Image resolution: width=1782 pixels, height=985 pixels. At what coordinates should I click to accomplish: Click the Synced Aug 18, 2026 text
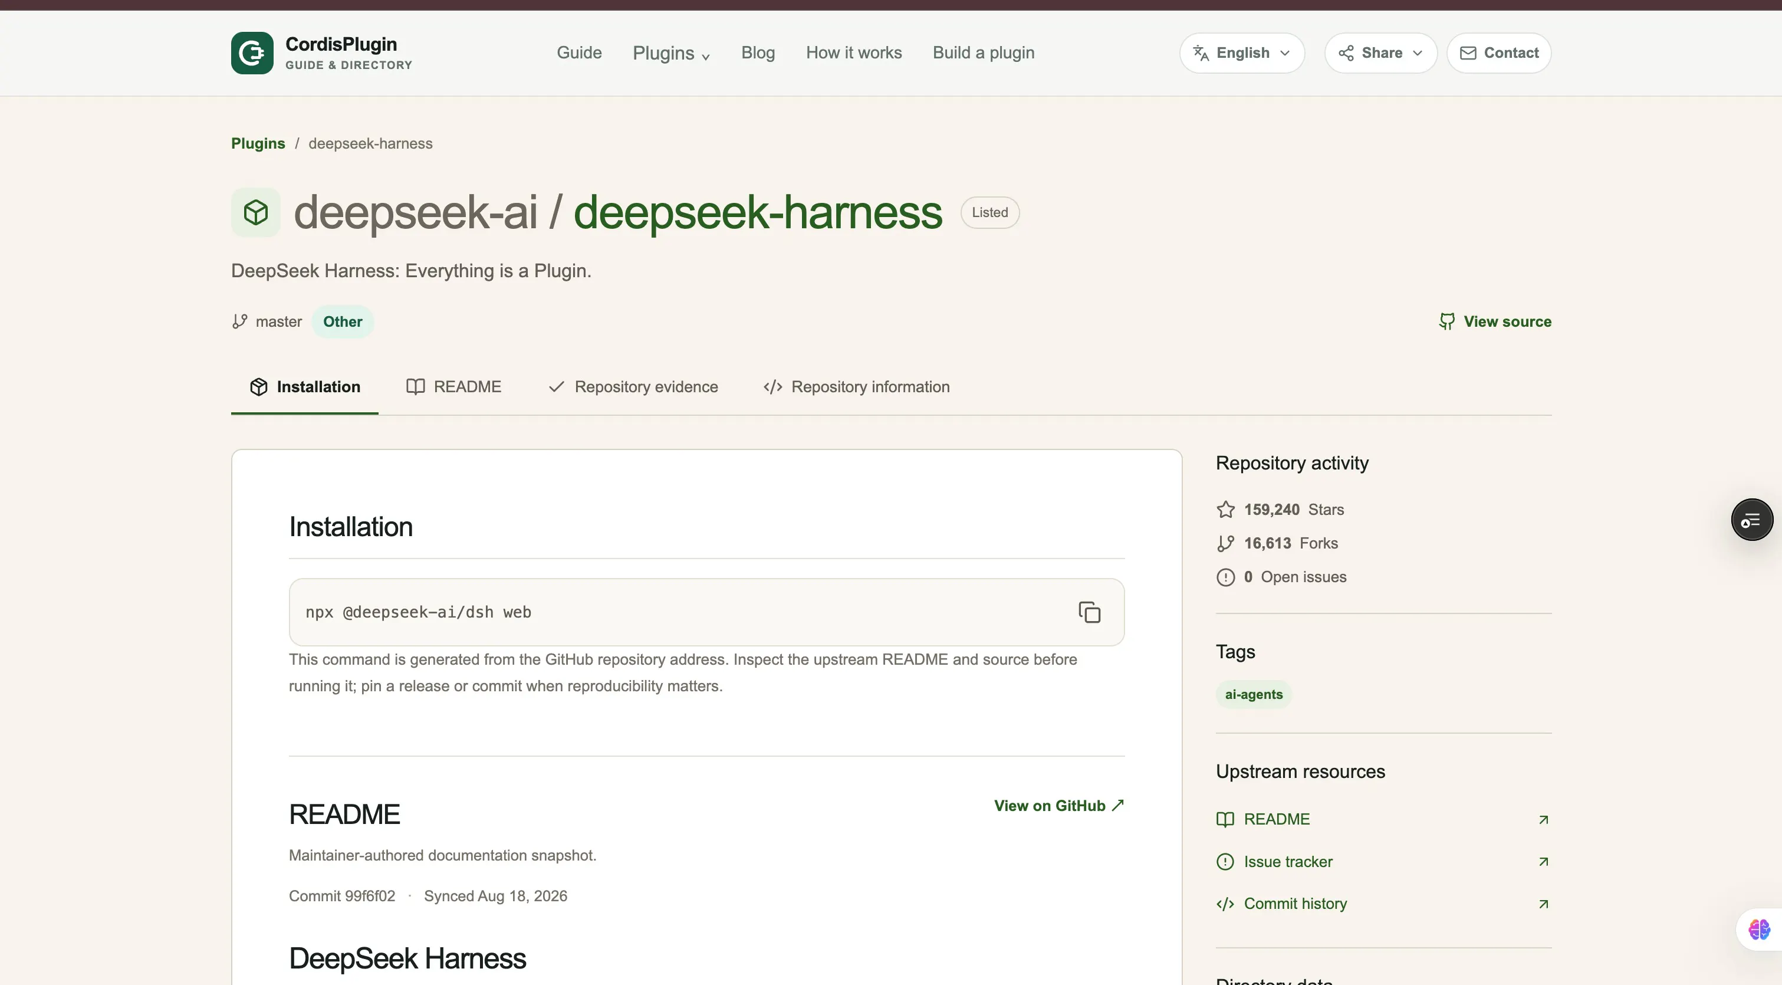[x=495, y=897]
